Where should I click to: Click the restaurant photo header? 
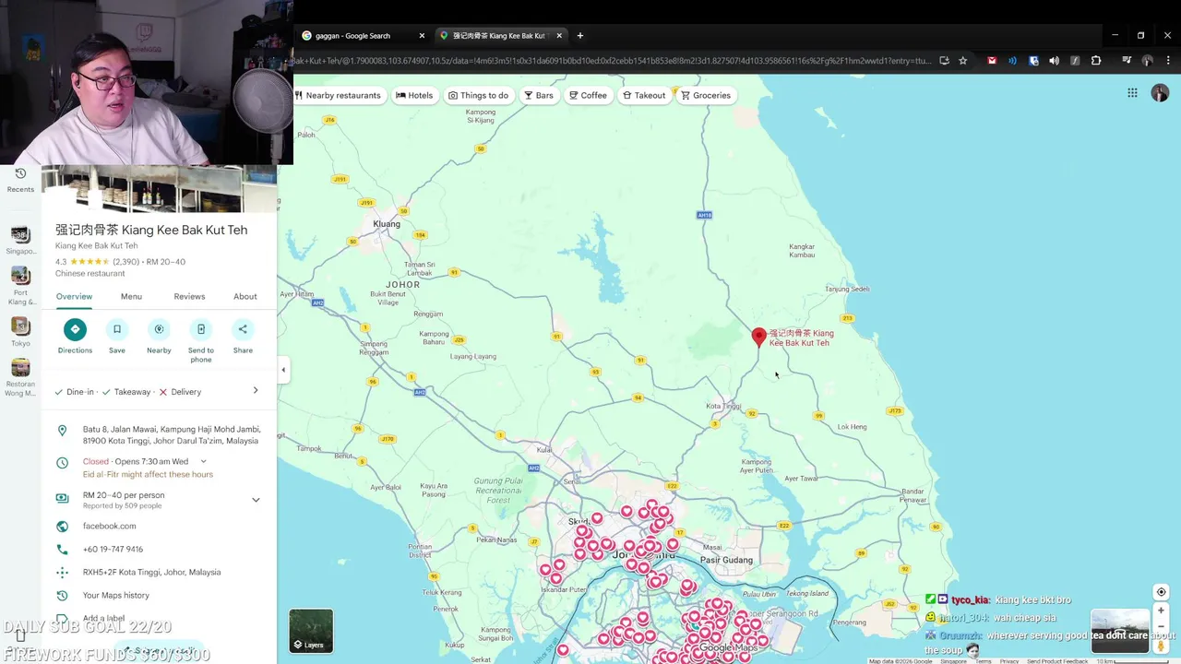pyautogui.click(x=159, y=189)
